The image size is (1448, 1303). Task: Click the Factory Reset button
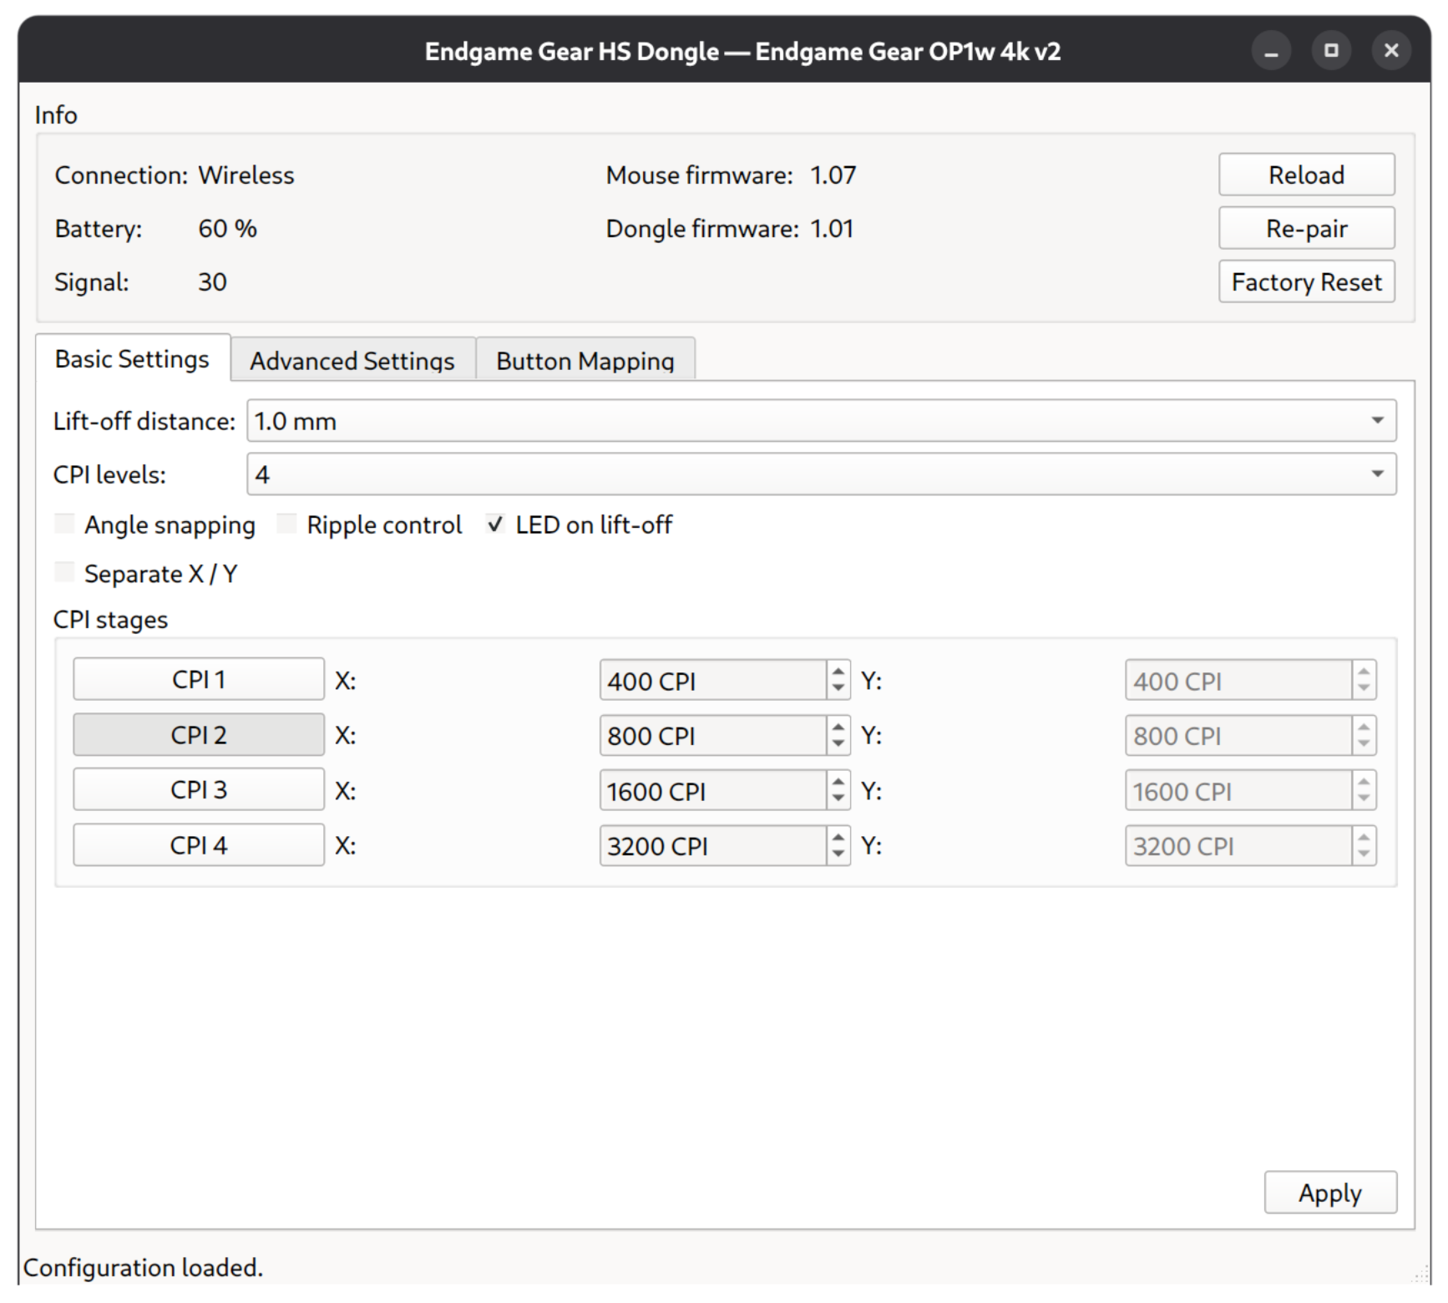click(x=1307, y=281)
